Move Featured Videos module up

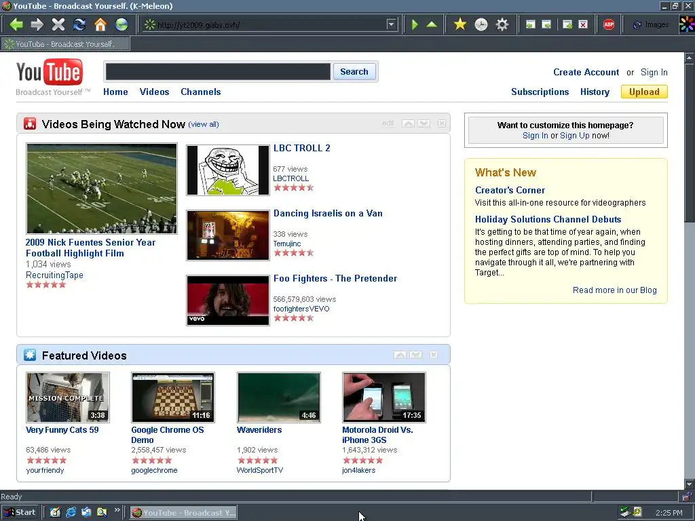[x=400, y=355]
